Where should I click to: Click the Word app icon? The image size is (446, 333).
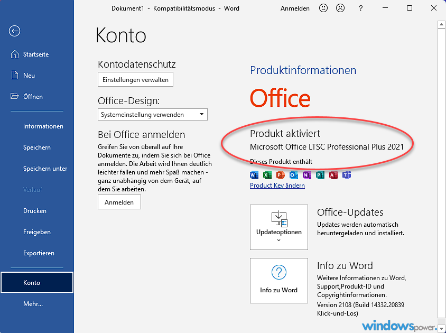[x=254, y=175]
